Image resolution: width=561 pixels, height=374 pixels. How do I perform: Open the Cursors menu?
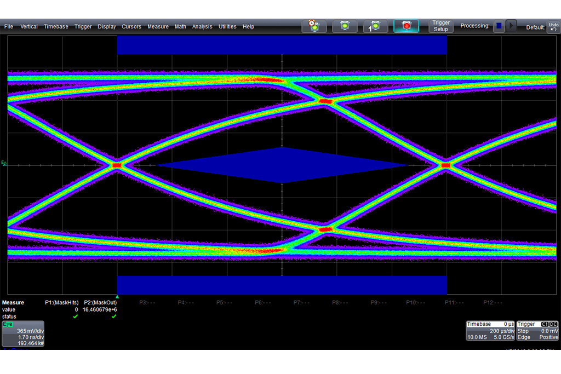coord(131,26)
